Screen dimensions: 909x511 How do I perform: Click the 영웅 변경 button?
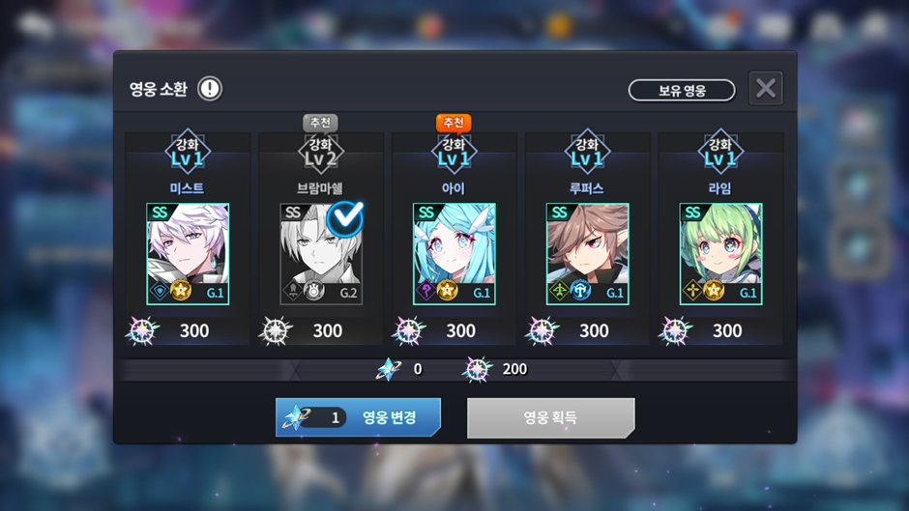(358, 417)
